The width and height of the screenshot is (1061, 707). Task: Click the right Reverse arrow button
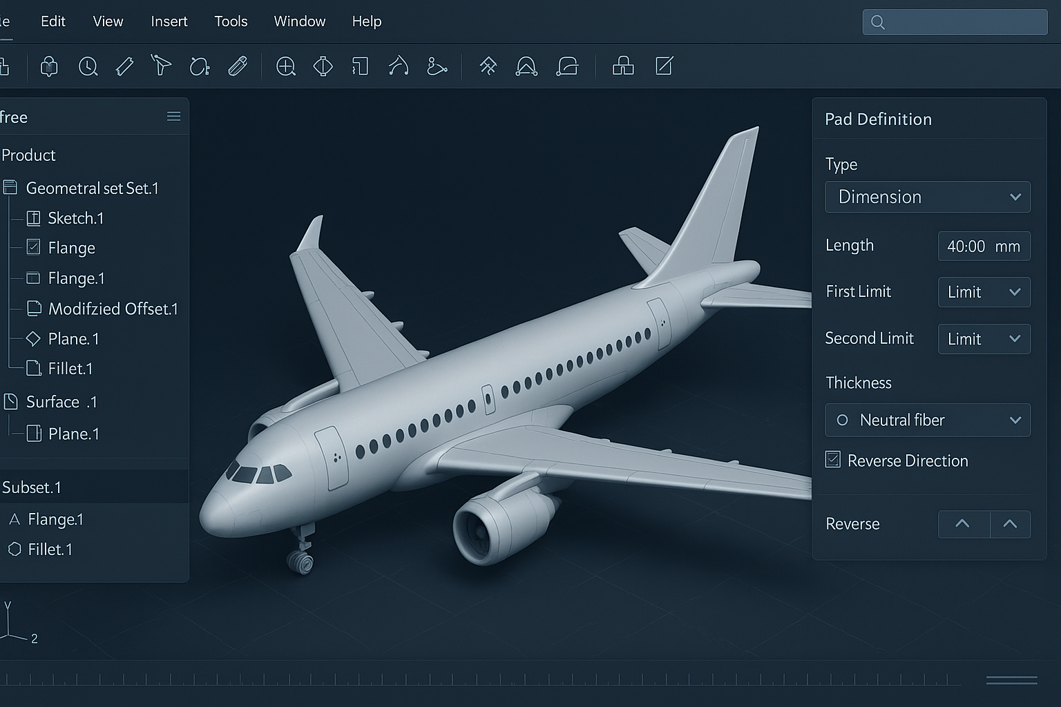pyautogui.click(x=1010, y=524)
